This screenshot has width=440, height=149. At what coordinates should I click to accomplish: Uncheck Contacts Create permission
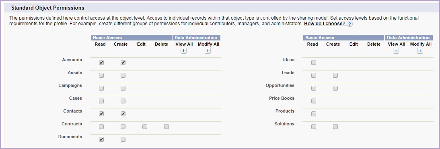click(123, 114)
